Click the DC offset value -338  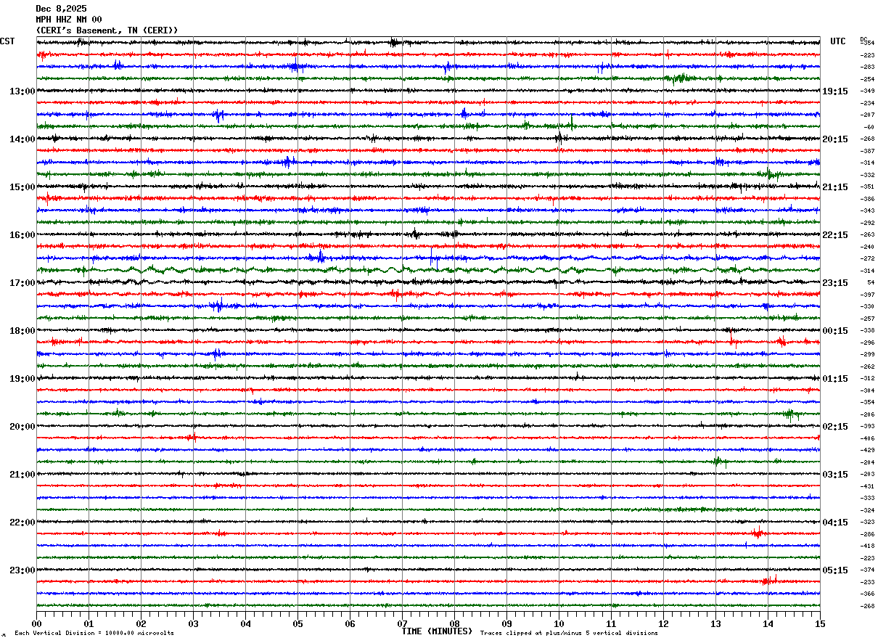click(867, 330)
